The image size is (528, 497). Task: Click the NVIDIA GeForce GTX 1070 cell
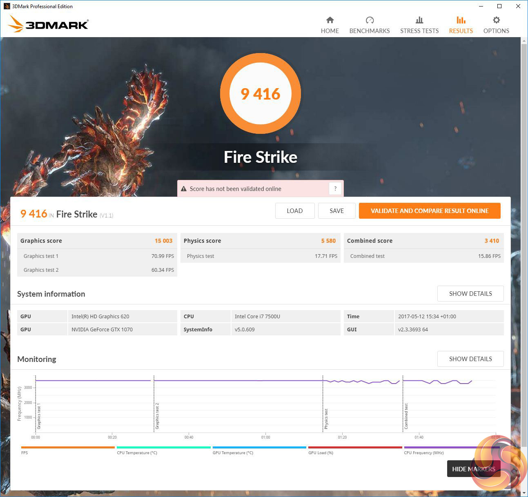pyautogui.click(x=123, y=329)
